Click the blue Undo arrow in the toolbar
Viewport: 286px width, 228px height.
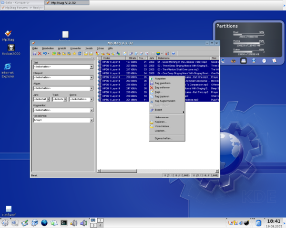coord(45,54)
